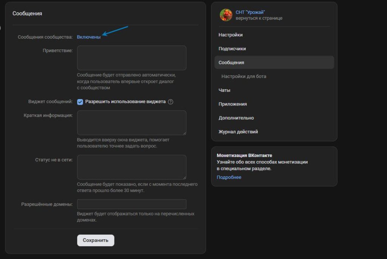Viewport: 387px width, 259px height.
Task: Focus the Разрешённые домены input field
Action: pos(132,204)
